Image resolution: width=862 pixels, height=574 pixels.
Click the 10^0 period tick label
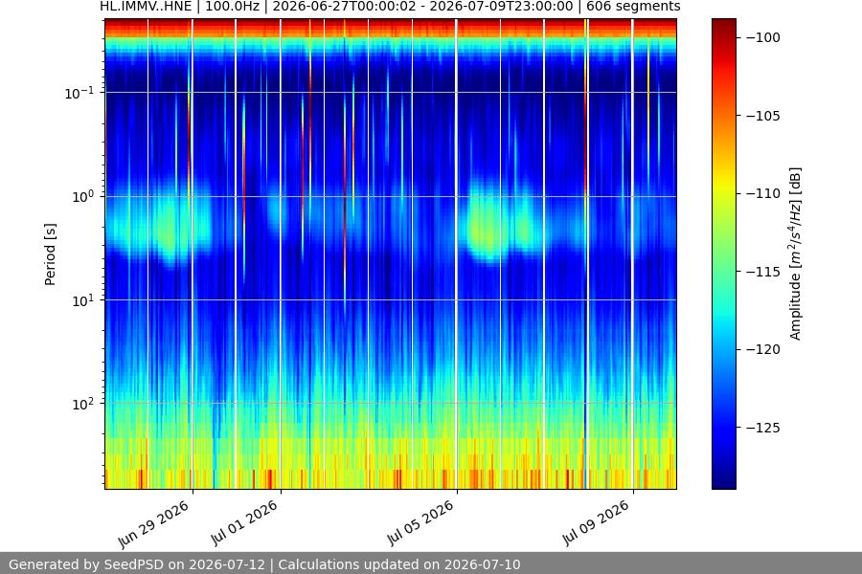(x=83, y=197)
